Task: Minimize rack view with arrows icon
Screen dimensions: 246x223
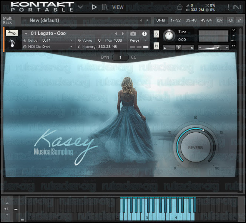Action: [239, 20]
